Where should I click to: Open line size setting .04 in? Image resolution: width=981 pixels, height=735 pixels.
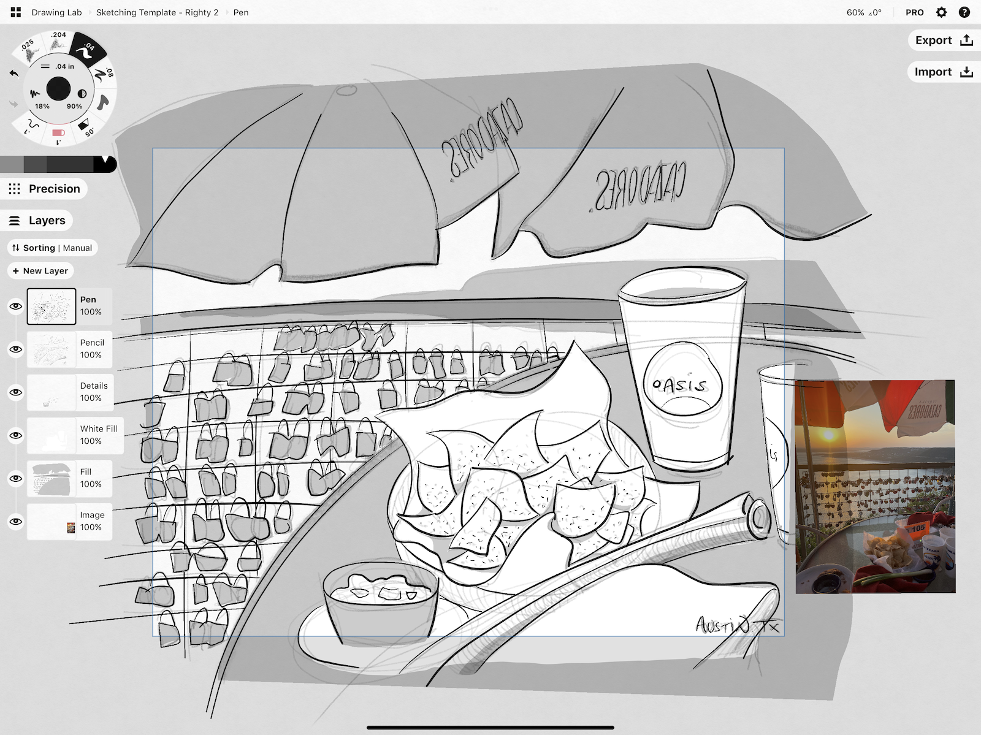tap(58, 66)
